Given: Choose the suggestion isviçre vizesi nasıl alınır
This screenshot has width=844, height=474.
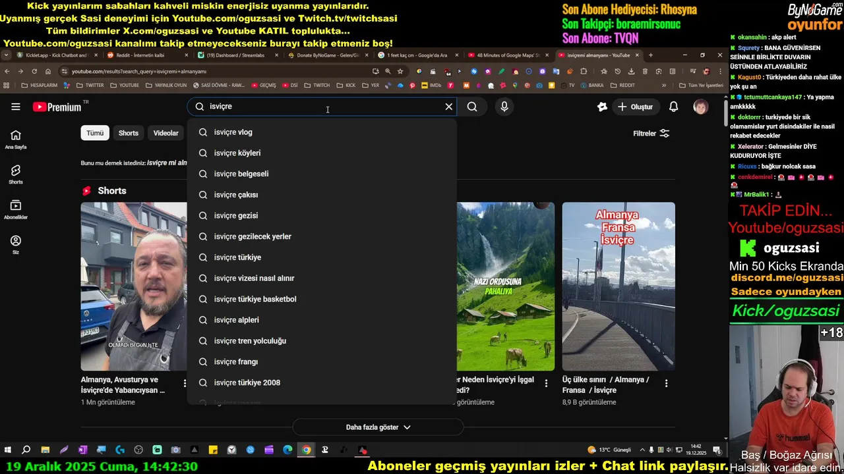Looking at the screenshot, I should [322, 278].
